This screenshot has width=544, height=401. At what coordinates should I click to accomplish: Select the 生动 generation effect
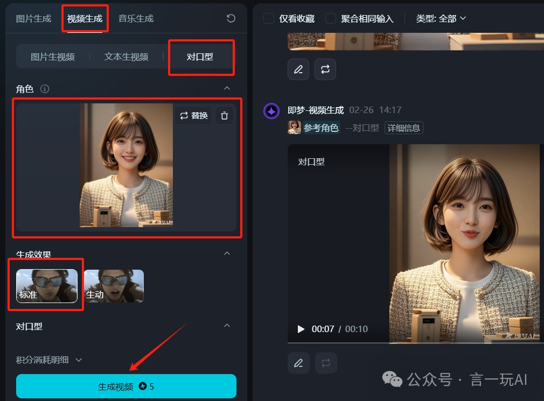pos(114,286)
